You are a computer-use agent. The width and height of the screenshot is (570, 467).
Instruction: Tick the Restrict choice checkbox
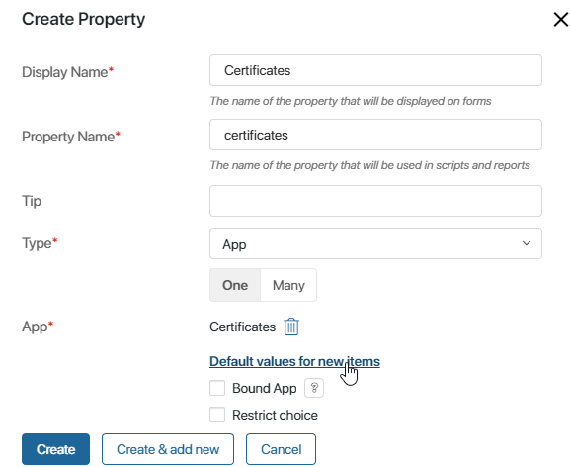[x=217, y=415]
